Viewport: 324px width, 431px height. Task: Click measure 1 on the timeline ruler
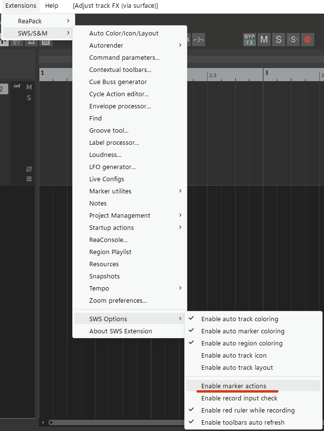(43, 73)
